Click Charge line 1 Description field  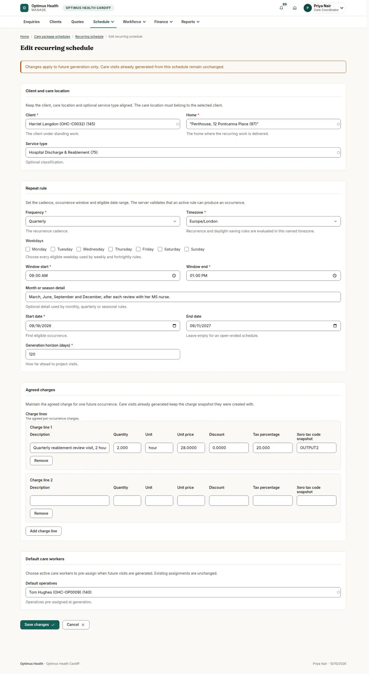[x=69, y=448]
